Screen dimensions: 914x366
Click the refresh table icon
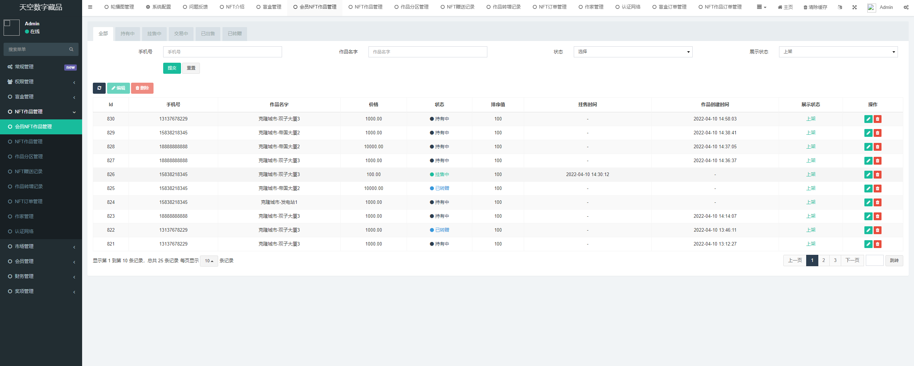[99, 88]
